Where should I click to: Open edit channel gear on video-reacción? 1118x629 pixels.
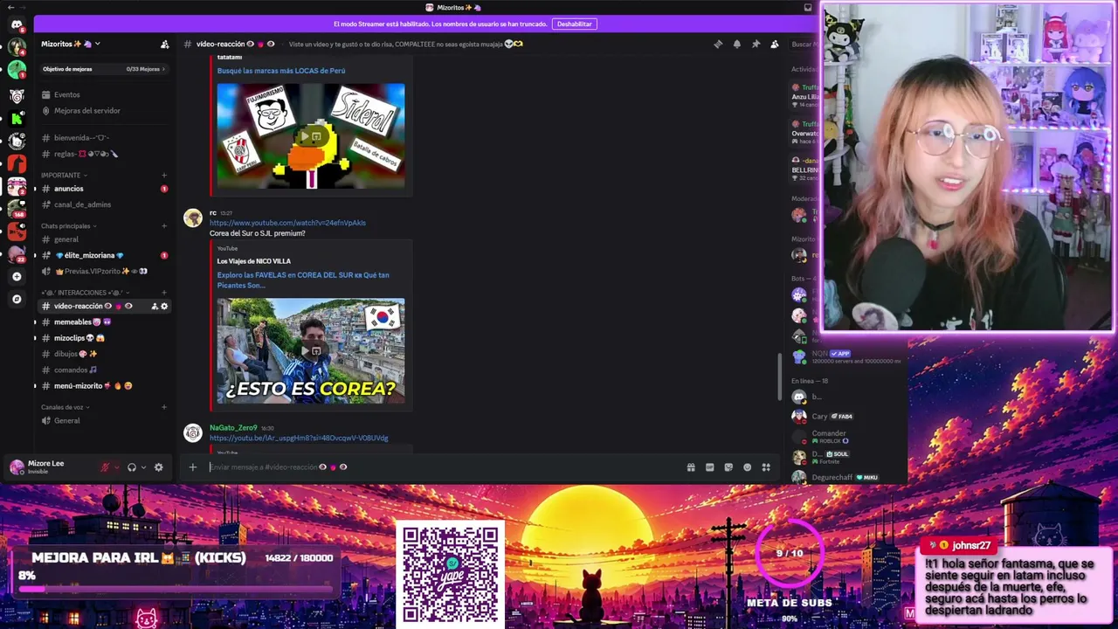coord(164,307)
